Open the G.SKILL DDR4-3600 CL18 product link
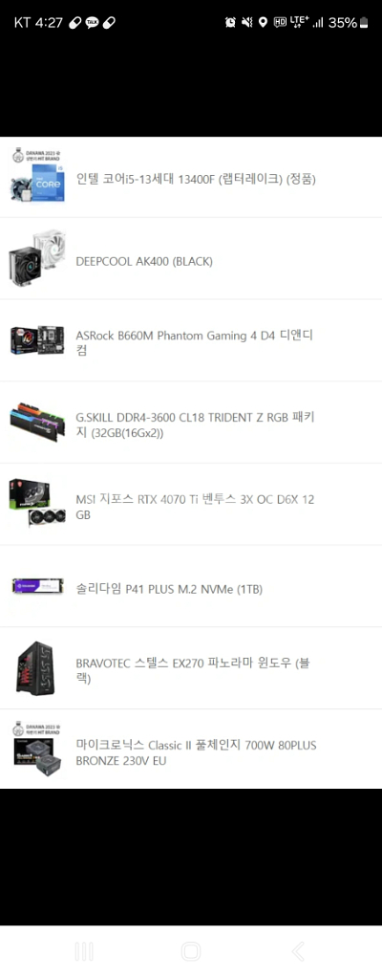The height and width of the screenshot is (979, 382). pos(195,424)
